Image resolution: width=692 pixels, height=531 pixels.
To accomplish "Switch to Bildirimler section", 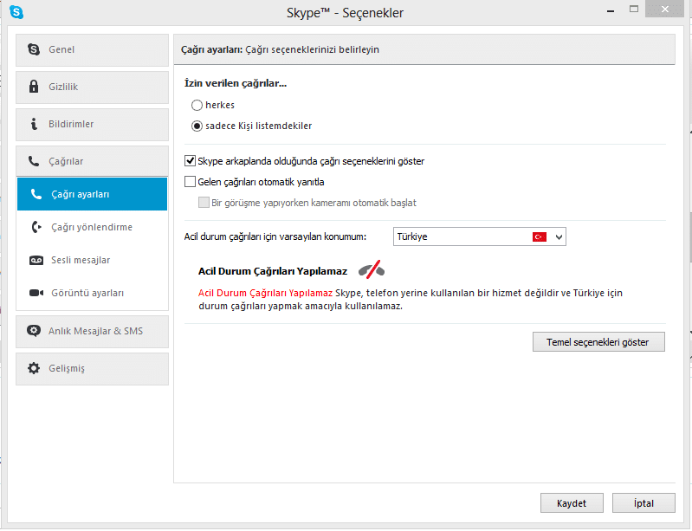I will coord(92,125).
